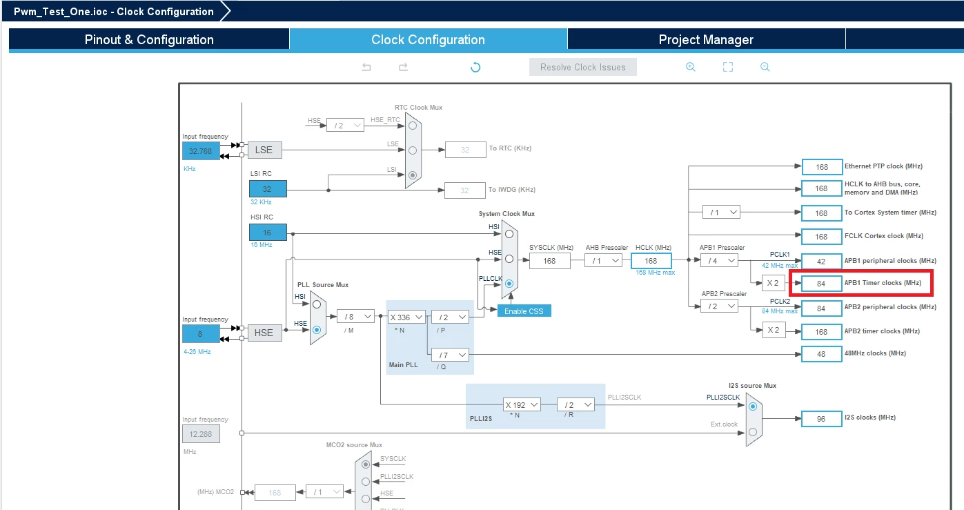Click the zoom in magnifier icon
This screenshot has width=964, height=510.
[x=690, y=67]
